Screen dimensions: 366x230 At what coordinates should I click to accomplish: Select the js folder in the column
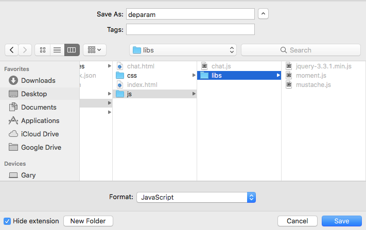pos(129,94)
